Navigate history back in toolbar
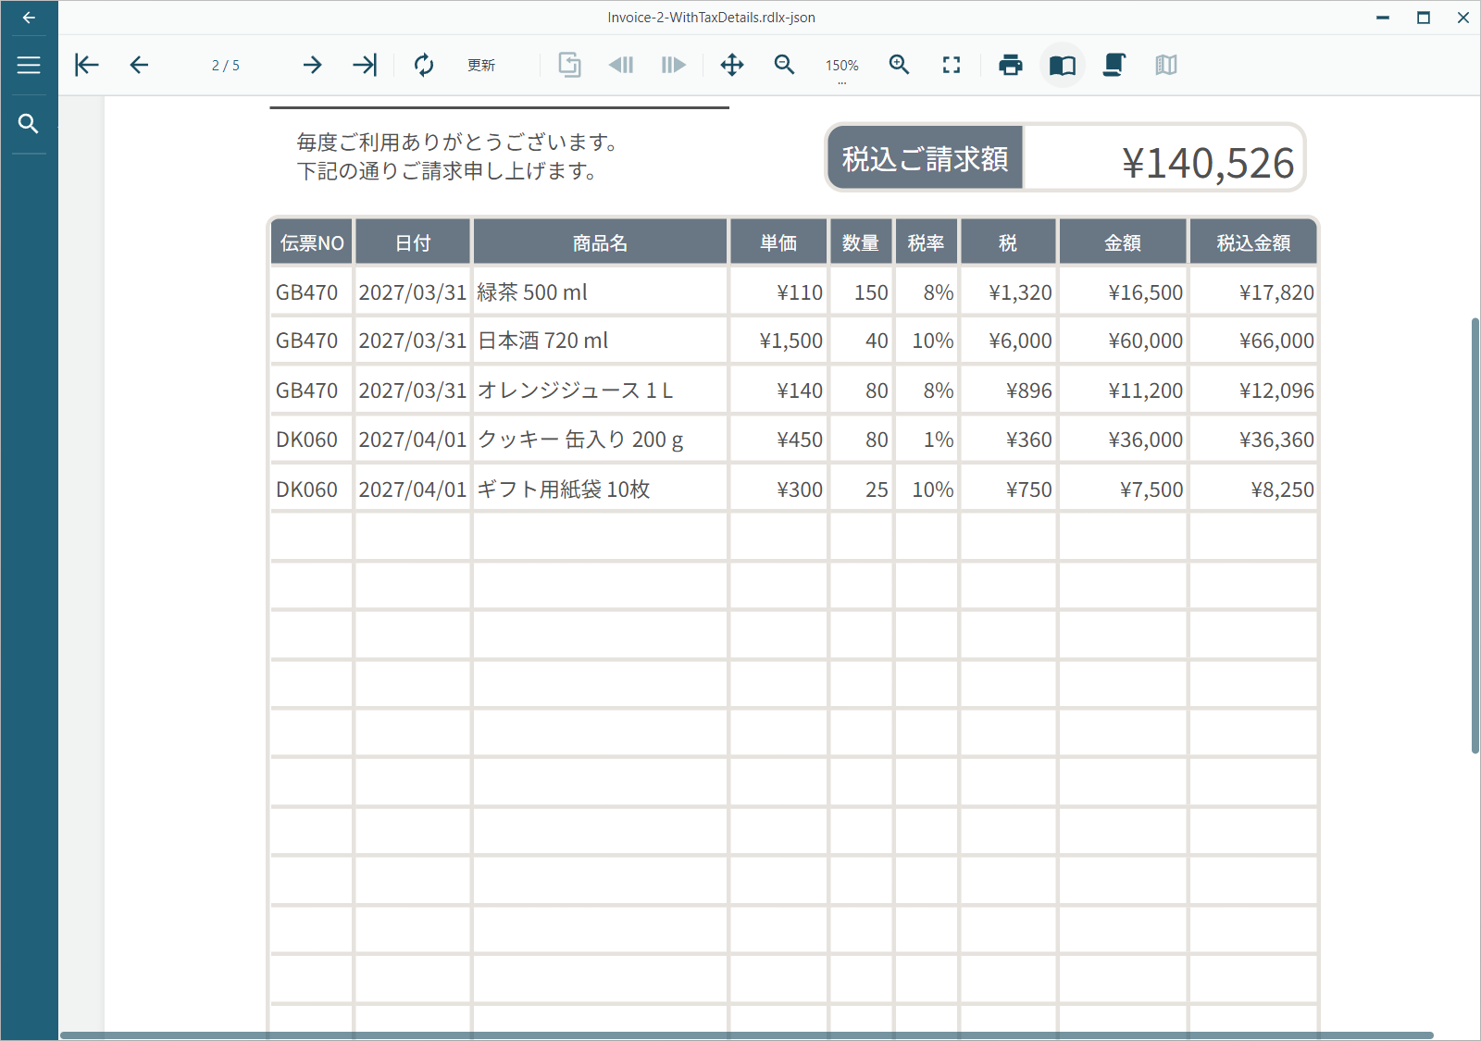 coord(621,65)
